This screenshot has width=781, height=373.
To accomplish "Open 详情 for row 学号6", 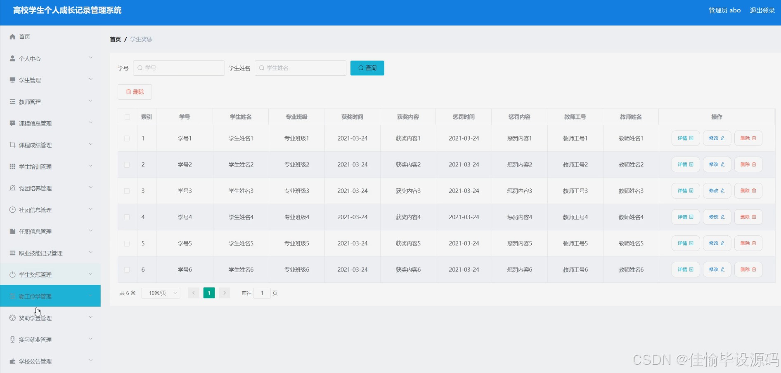I will pos(686,270).
